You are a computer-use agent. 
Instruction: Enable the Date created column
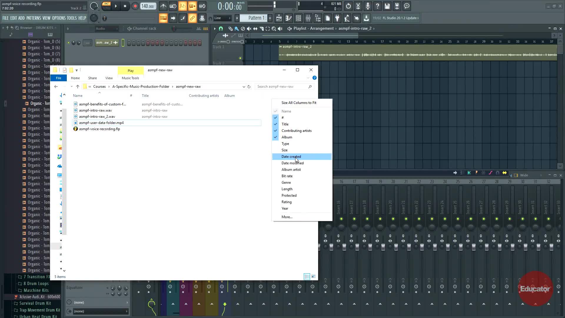pyautogui.click(x=291, y=157)
